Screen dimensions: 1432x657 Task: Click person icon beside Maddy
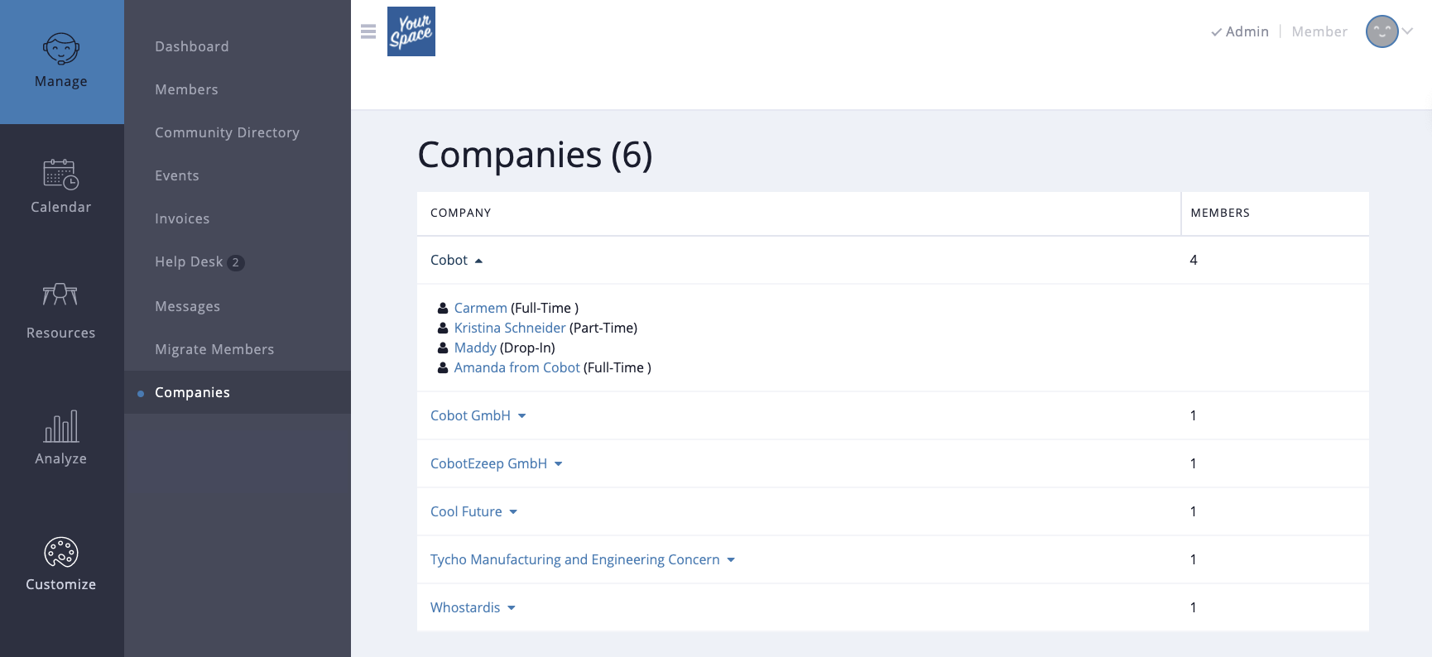pos(443,348)
